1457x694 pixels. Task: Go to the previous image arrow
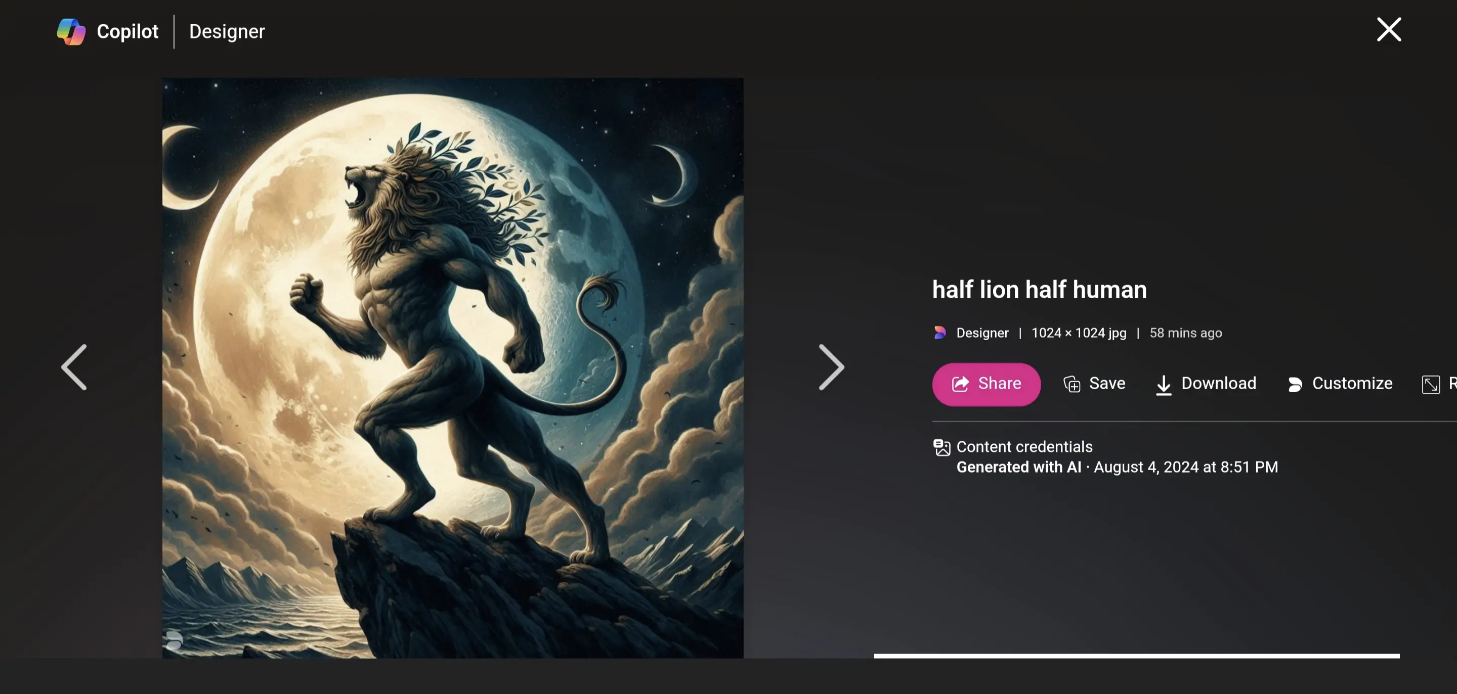(74, 367)
